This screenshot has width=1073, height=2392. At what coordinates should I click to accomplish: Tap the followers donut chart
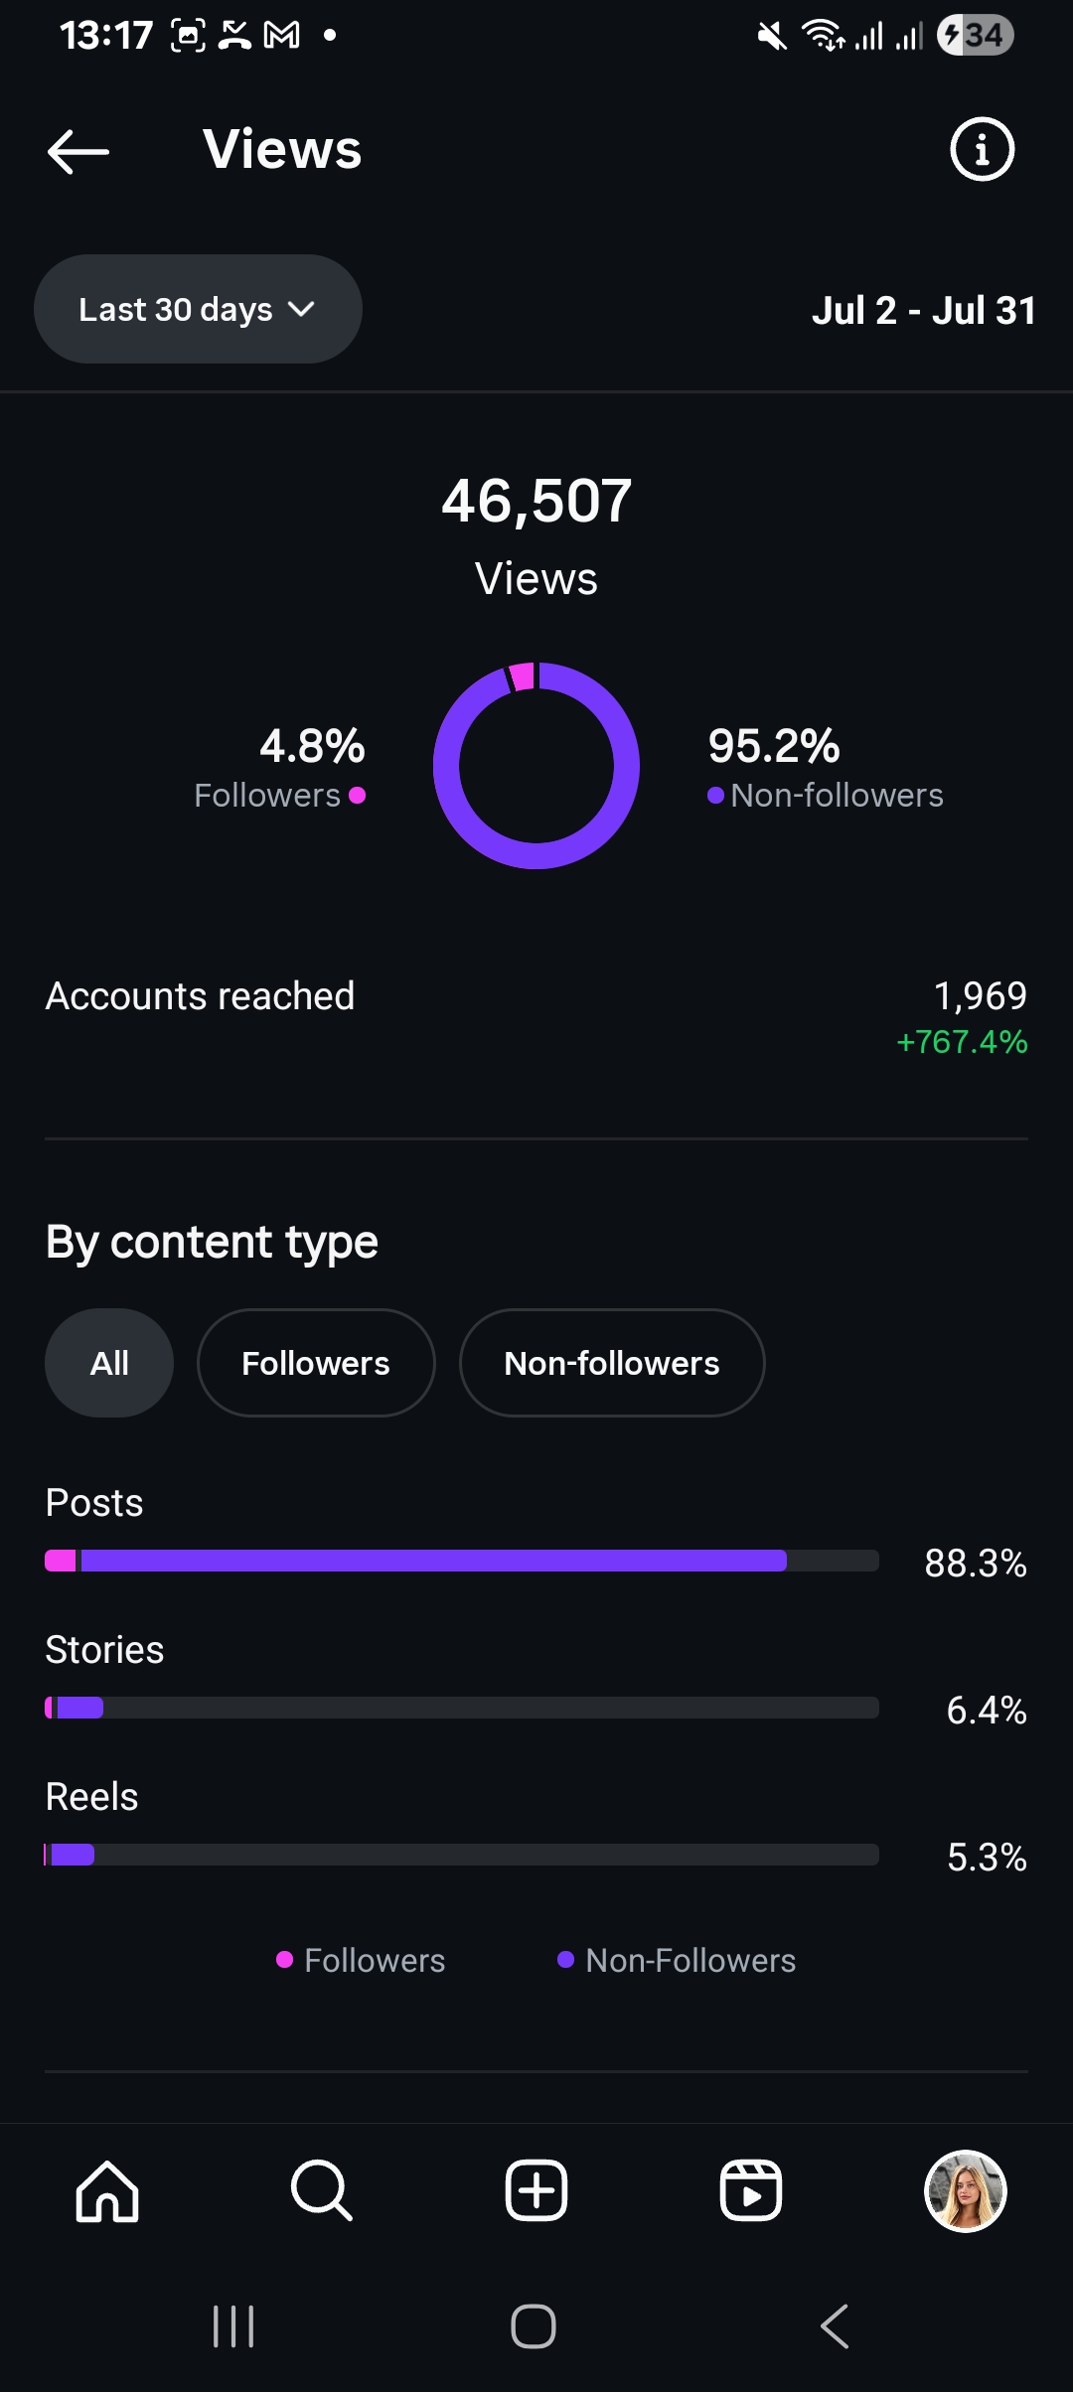tap(536, 766)
